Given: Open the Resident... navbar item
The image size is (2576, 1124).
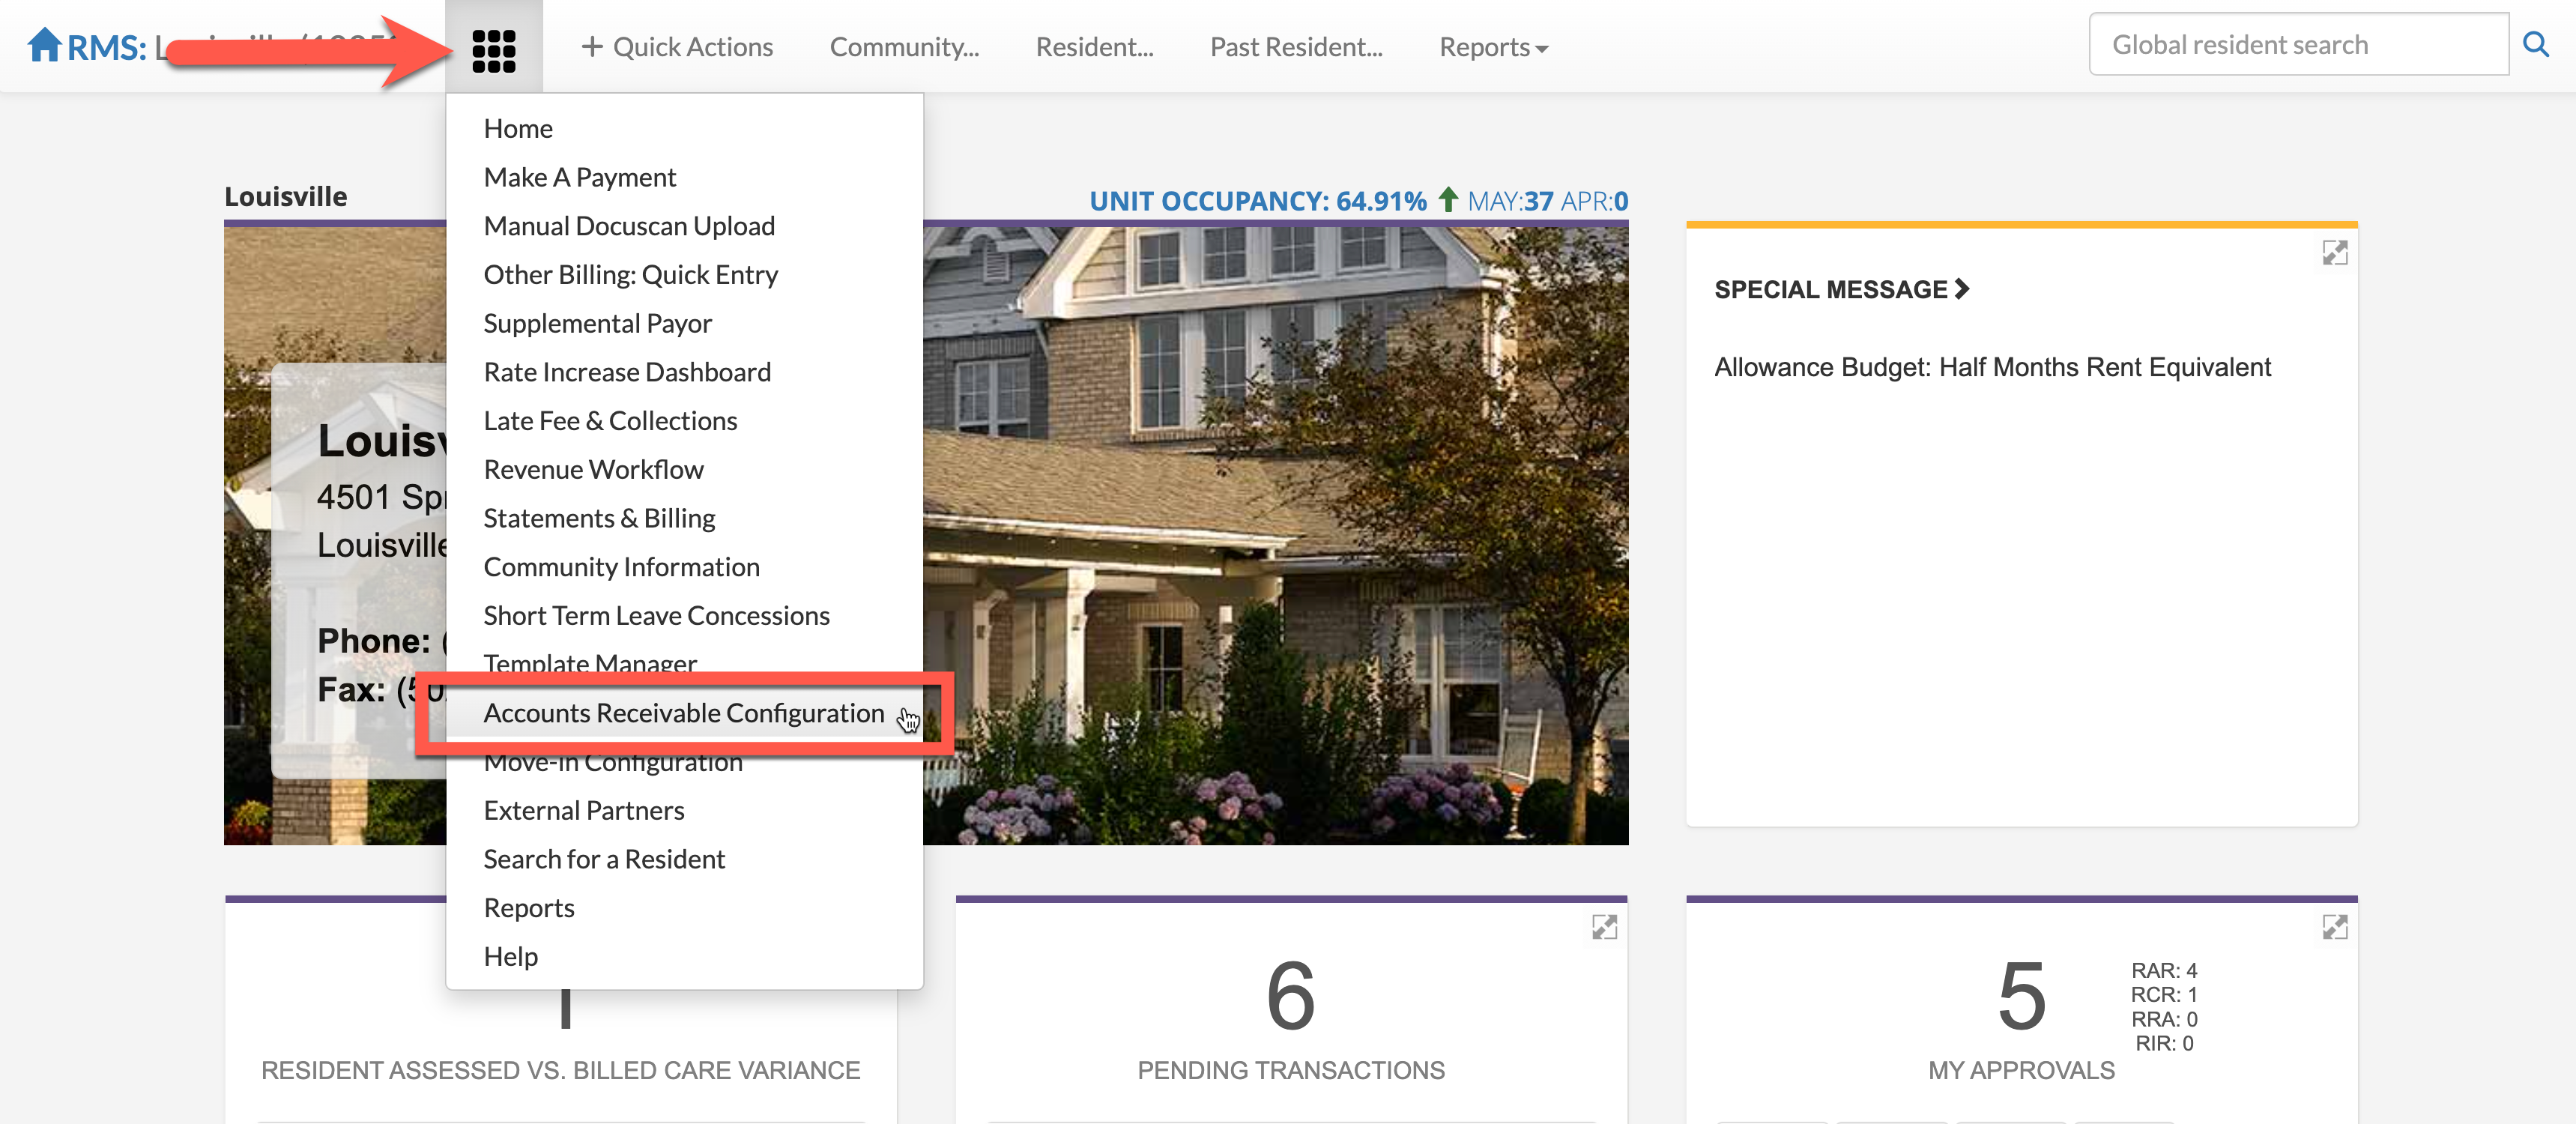Looking at the screenshot, I should point(1094,47).
